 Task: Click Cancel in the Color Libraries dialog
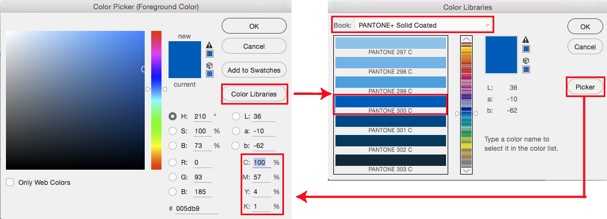585,47
